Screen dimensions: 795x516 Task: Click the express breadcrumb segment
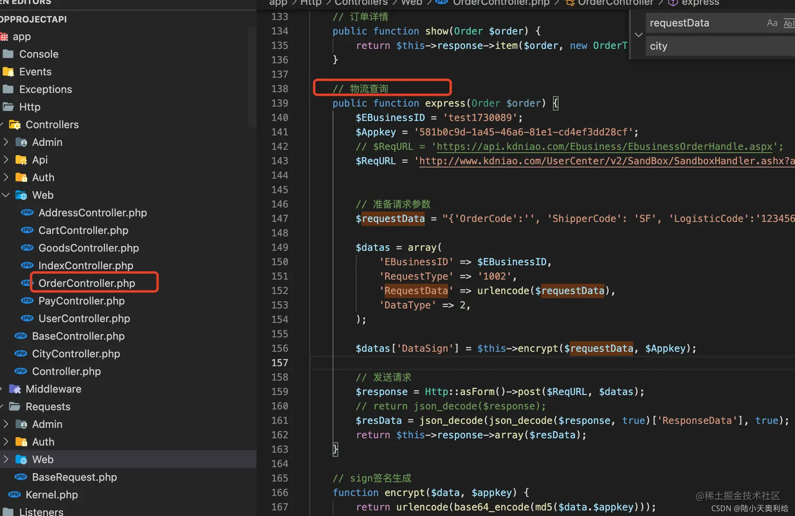700,3
